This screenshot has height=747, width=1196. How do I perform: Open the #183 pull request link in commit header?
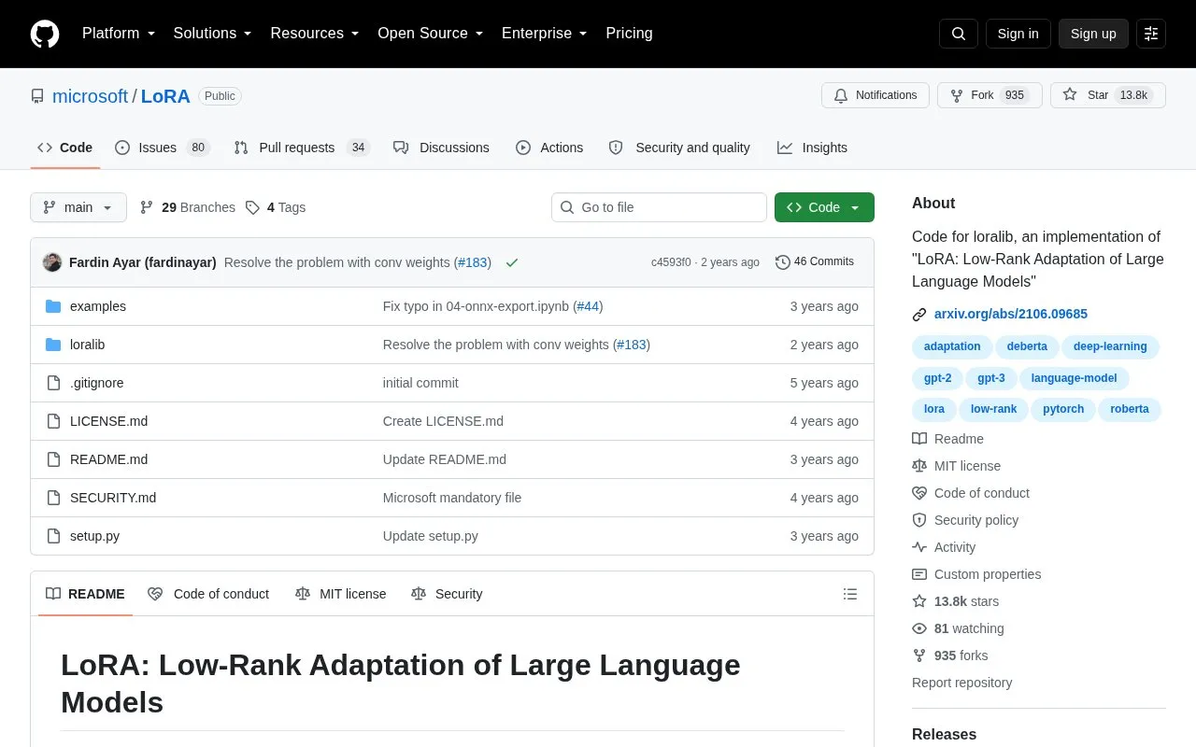472,262
